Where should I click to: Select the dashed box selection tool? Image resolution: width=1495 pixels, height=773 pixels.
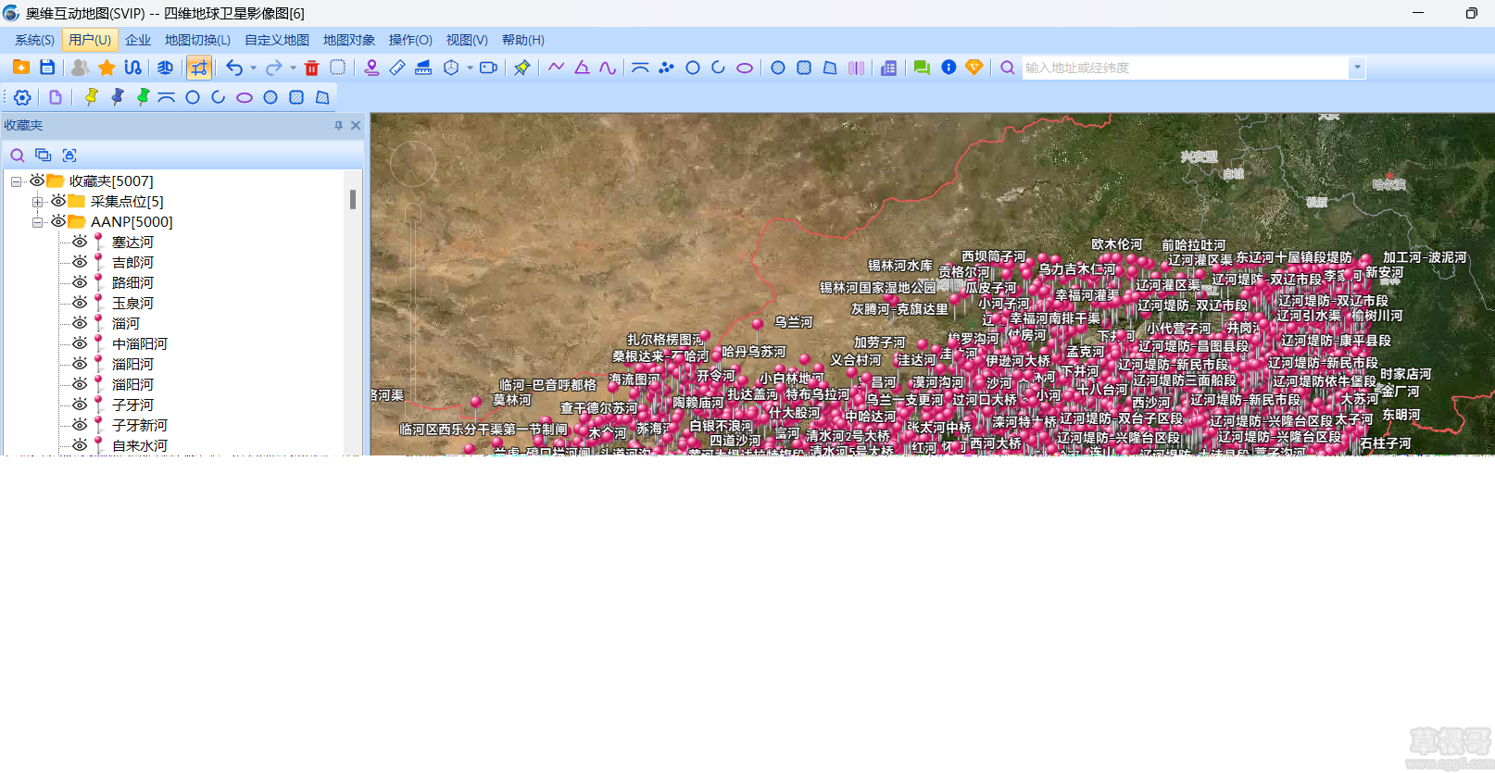coord(338,68)
